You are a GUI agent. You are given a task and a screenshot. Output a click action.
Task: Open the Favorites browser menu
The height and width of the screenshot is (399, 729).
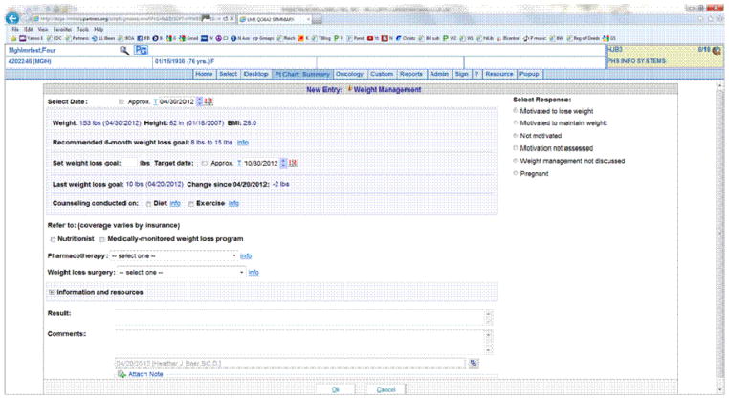tap(62, 29)
